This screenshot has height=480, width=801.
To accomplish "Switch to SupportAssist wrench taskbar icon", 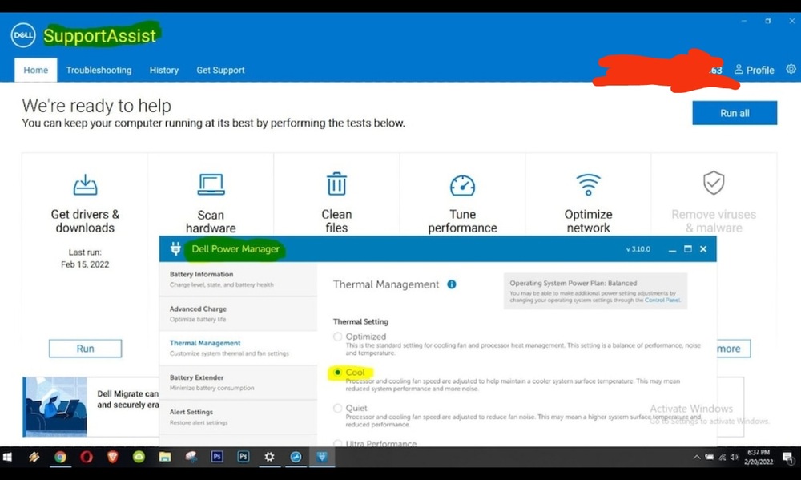I will [x=296, y=457].
